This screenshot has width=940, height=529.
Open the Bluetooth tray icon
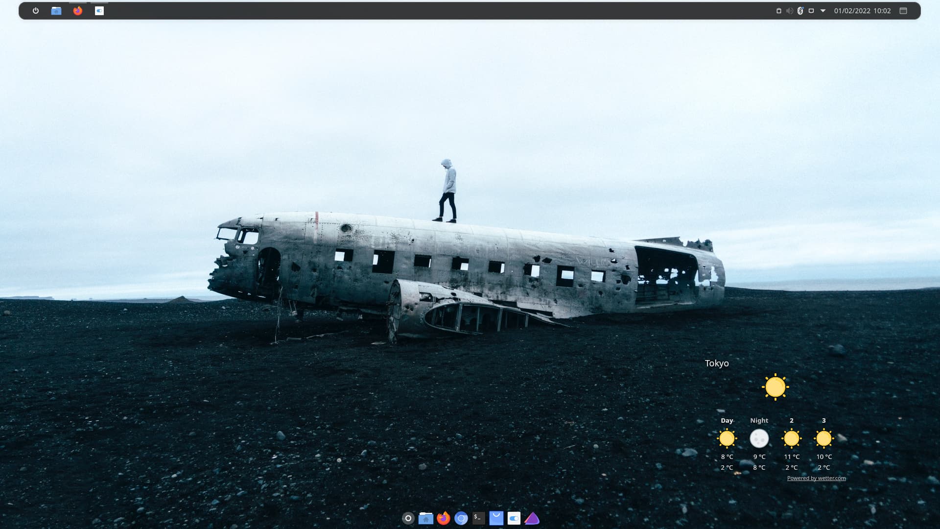pyautogui.click(x=800, y=11)
